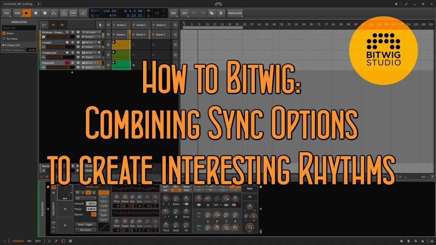
Task: Launch the Polysynth green clip
Action: [114, 62]
